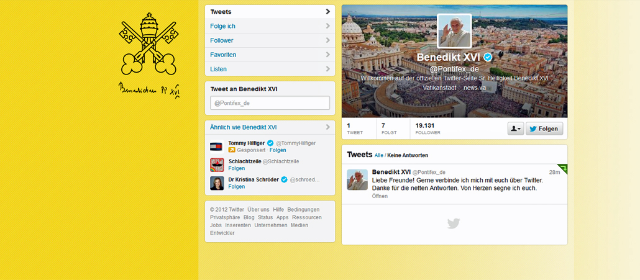Open the Folge ich list
Image resolution: width=640 pixels, height=280 pixels.
pos(270,26)
